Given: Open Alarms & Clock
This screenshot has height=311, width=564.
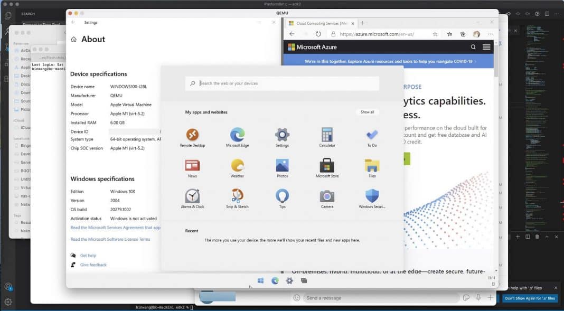Looking at the screenshot, I should pyautogui.click(x=192, y=197).
